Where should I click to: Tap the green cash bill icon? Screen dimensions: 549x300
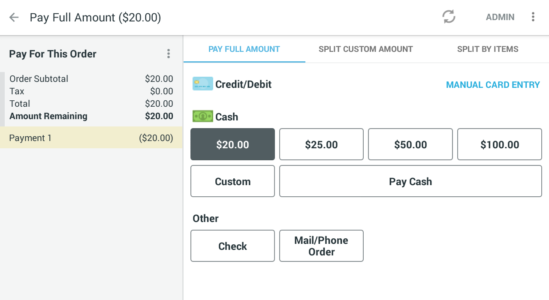coord(203,116)
